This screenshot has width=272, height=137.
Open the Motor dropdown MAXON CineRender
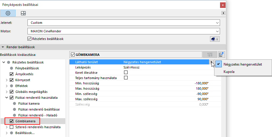(x=124, y=31)
